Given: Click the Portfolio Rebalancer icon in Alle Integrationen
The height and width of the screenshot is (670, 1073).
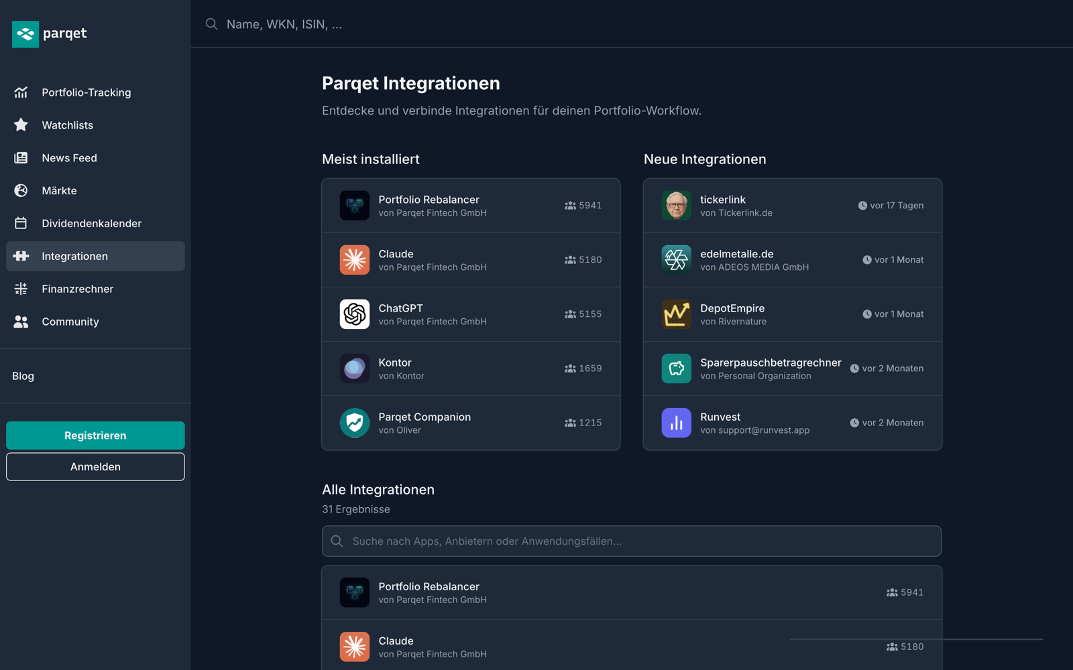Looking at the screenshot, I should click(355, 592).
